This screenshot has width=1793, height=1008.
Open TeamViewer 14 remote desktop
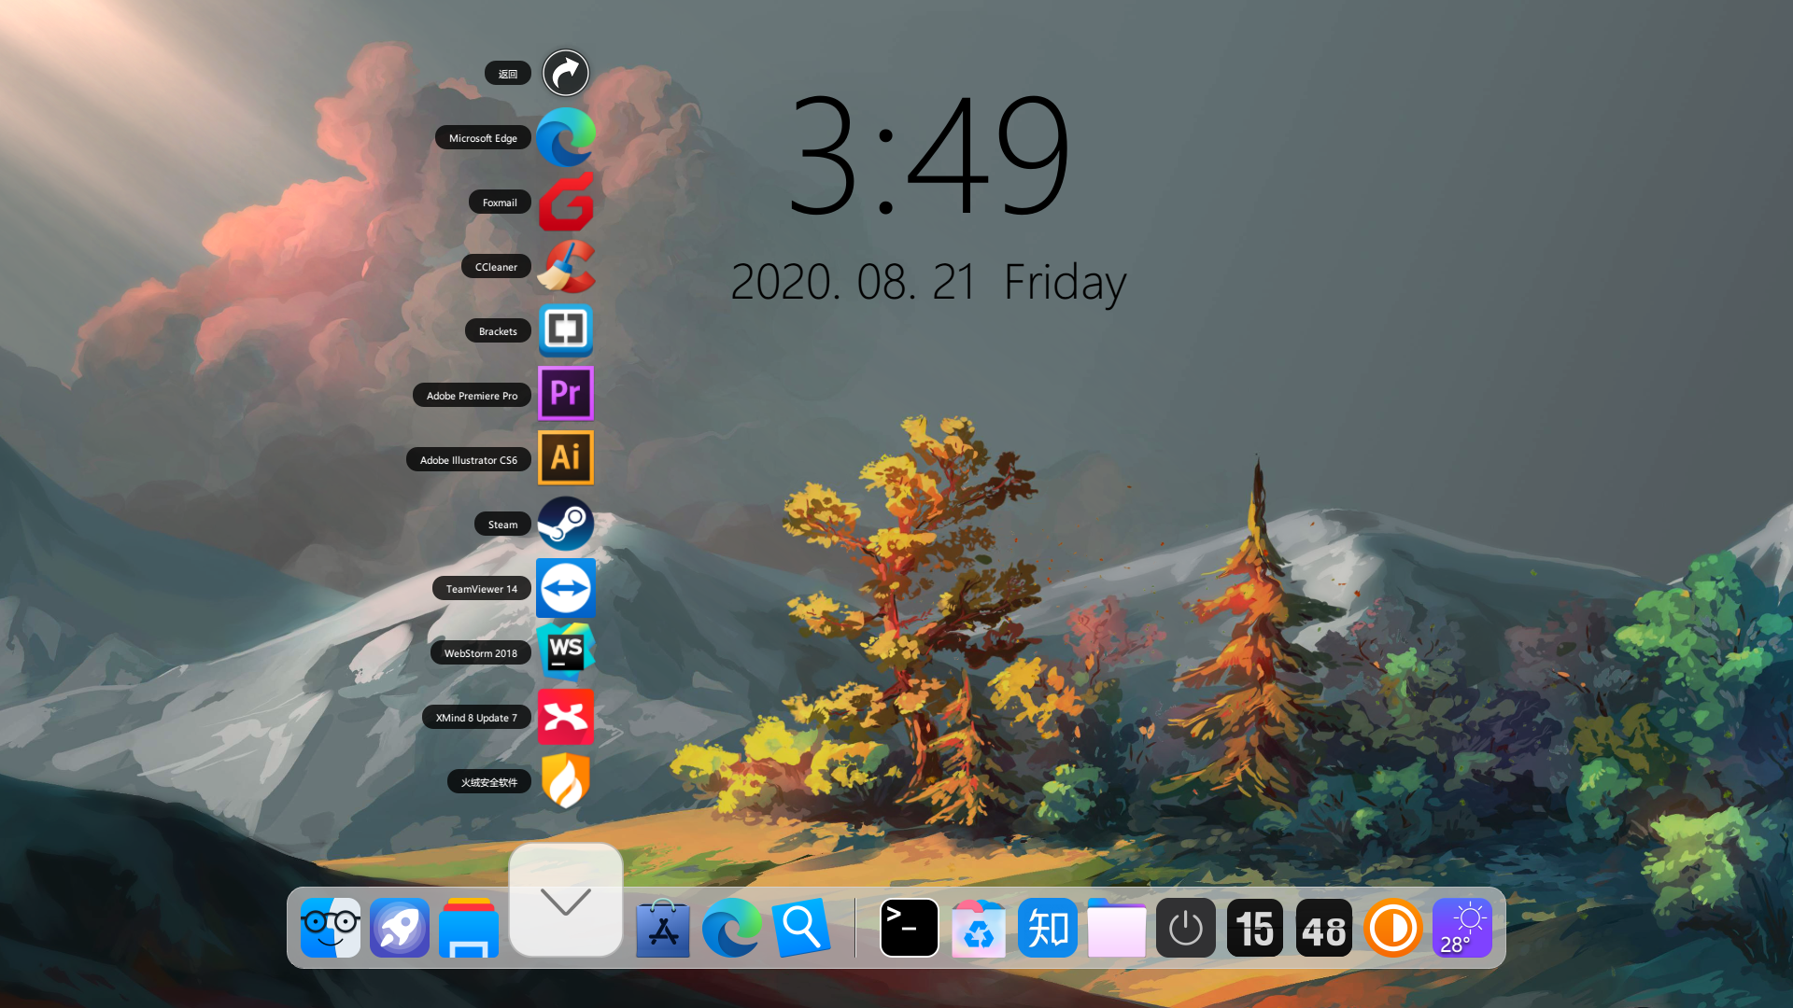point(565,588)
